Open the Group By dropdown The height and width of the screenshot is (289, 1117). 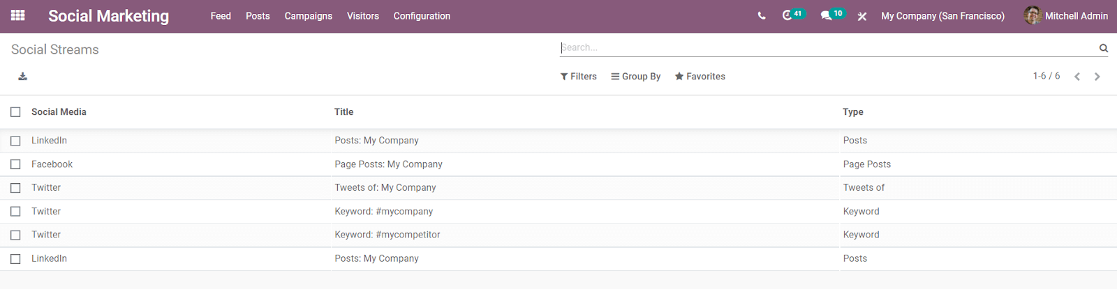[636, 77]
